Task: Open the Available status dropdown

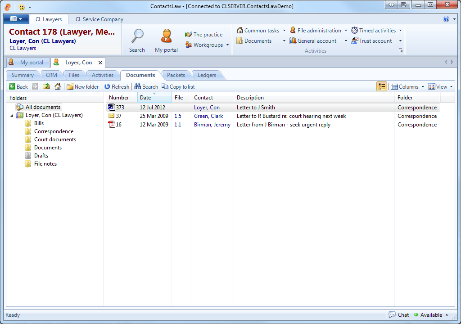Action: (x=431, y=315)
